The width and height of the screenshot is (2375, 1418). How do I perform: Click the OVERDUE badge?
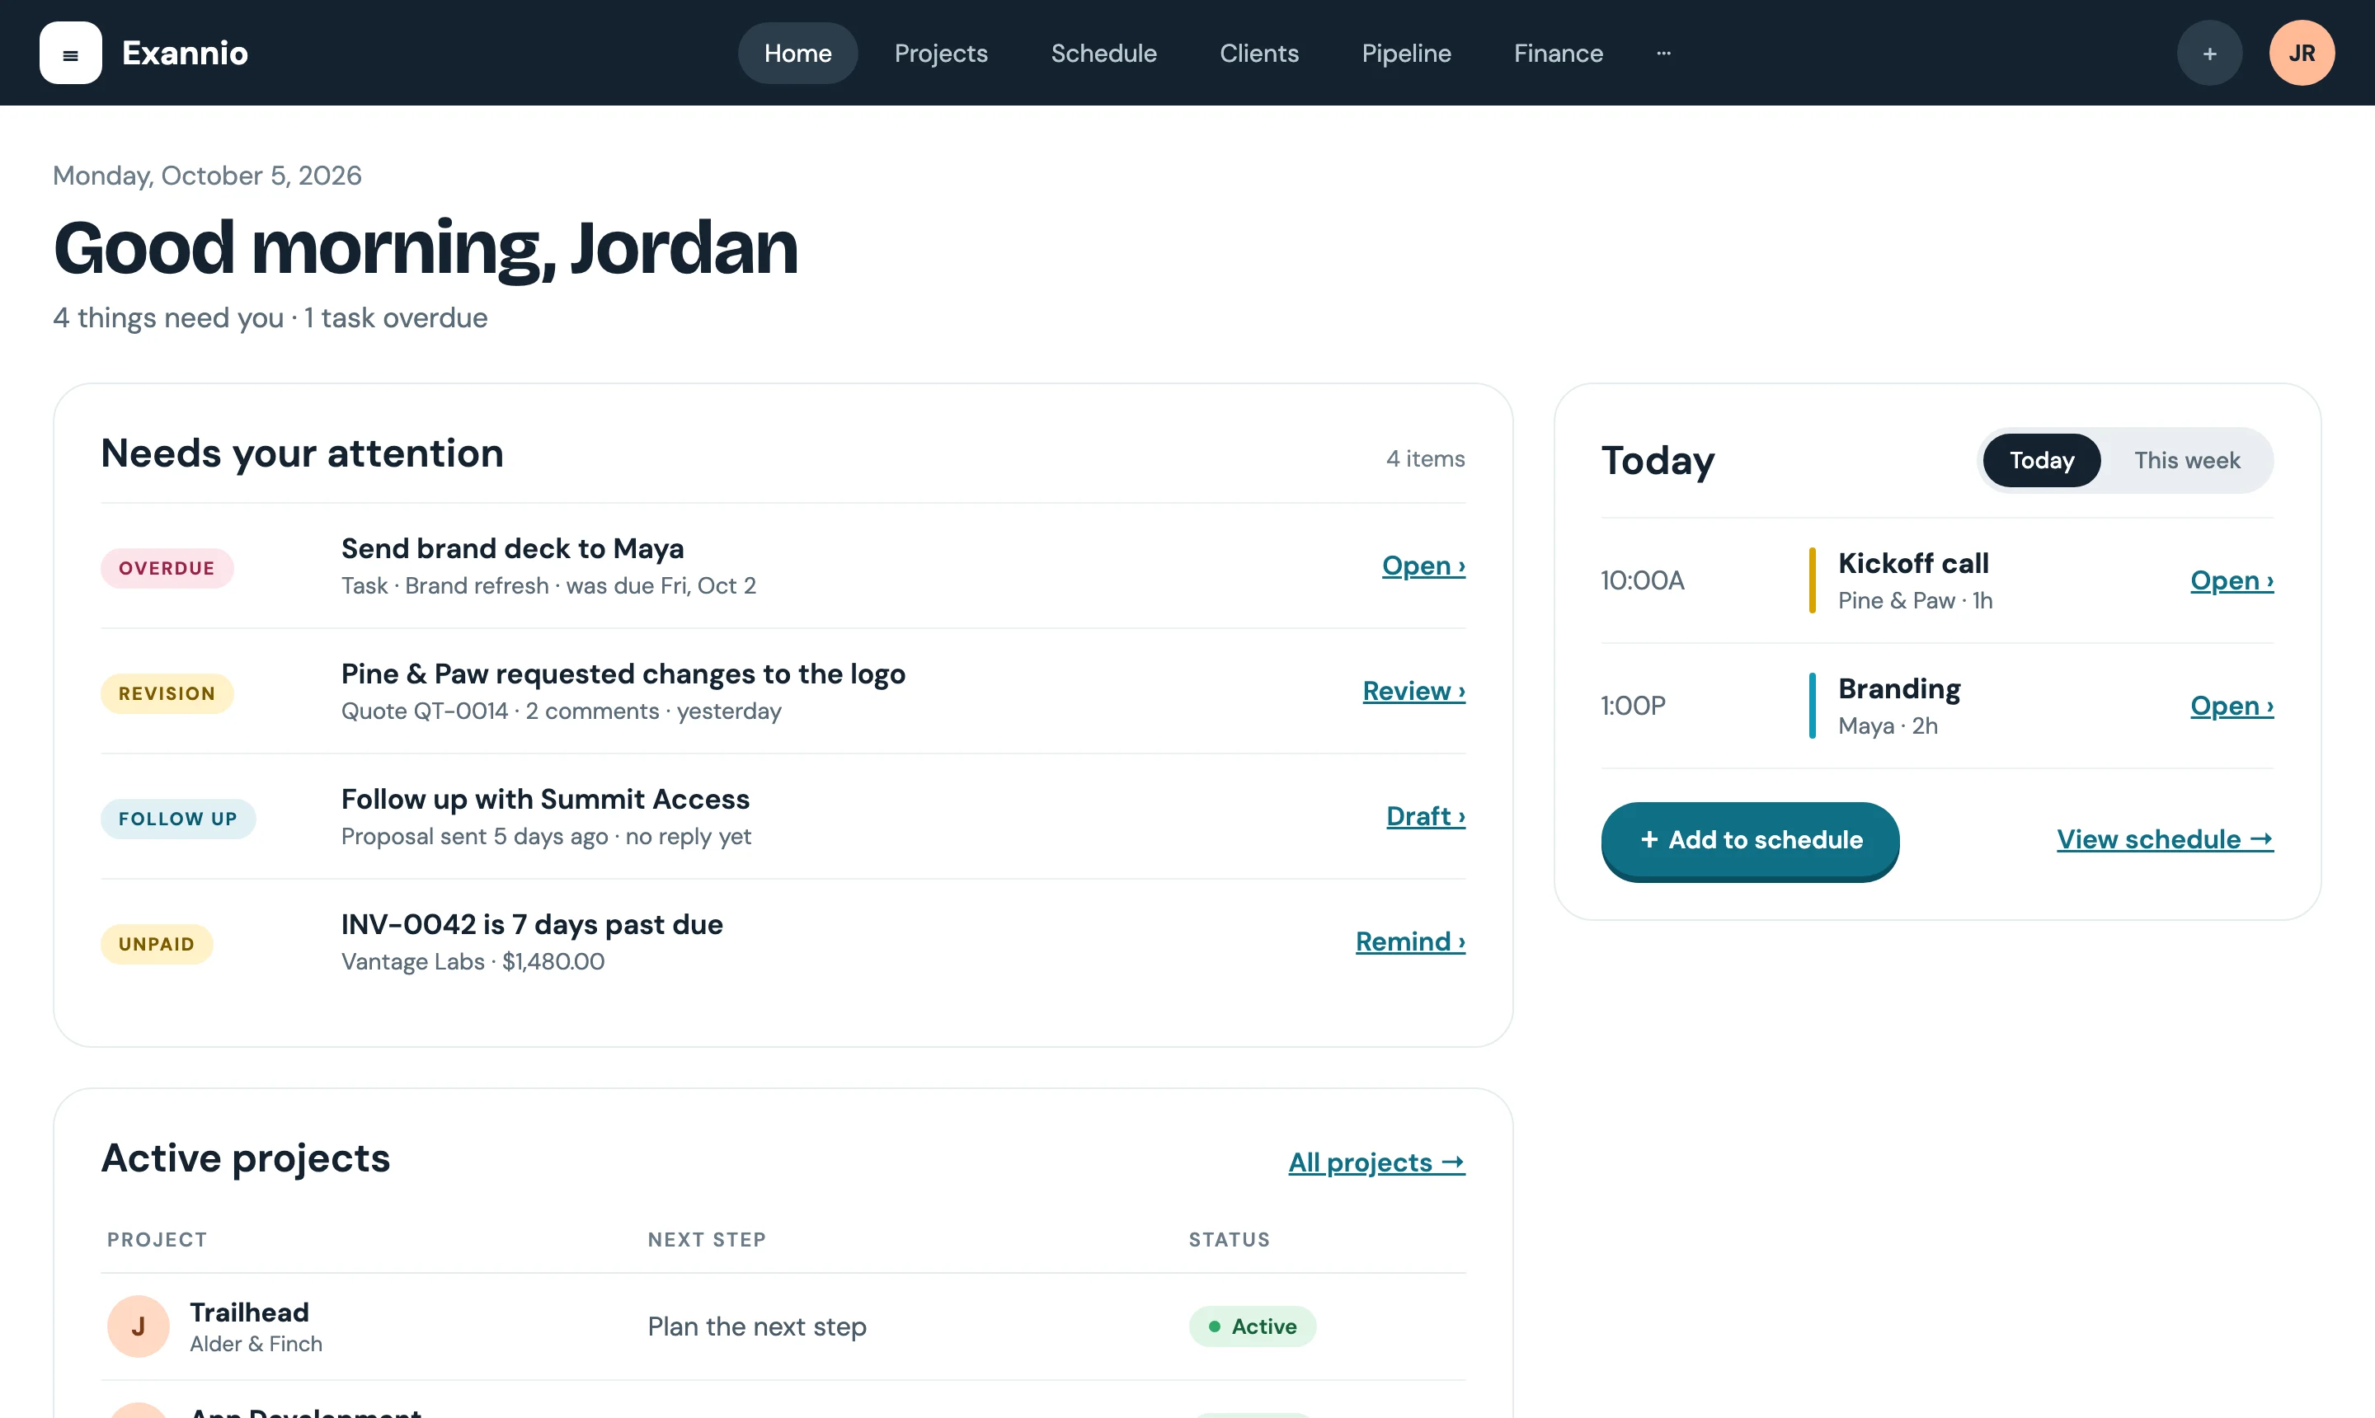tap(167, 567)
